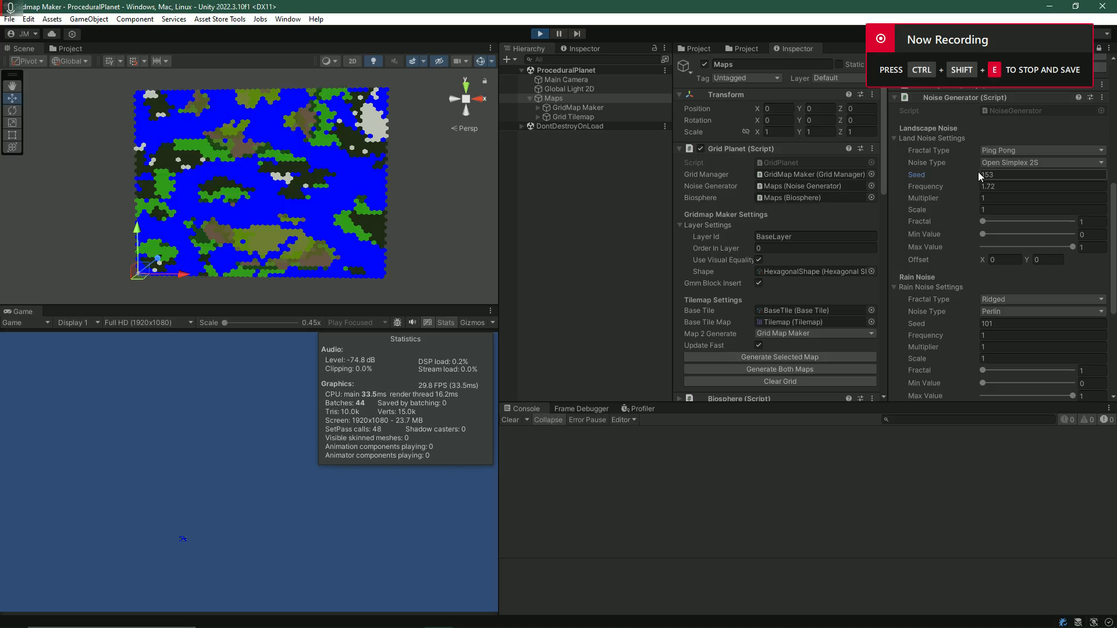Viewport: 1117px width, 628px height.
Task: Switch to the Frame Debugger tab
Action: [x=581, y=409]
